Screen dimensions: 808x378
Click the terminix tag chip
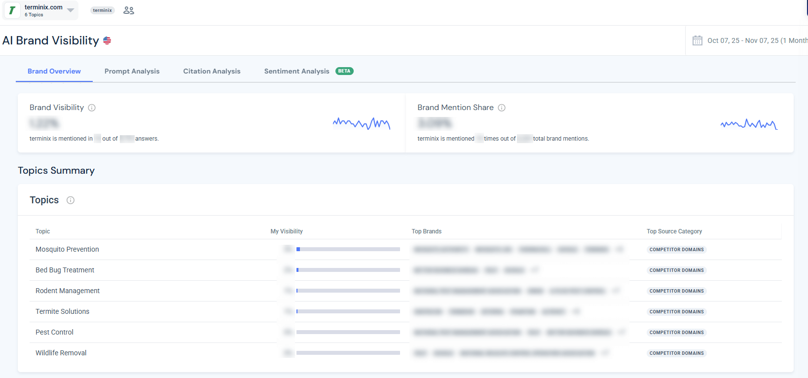point(102,10)
